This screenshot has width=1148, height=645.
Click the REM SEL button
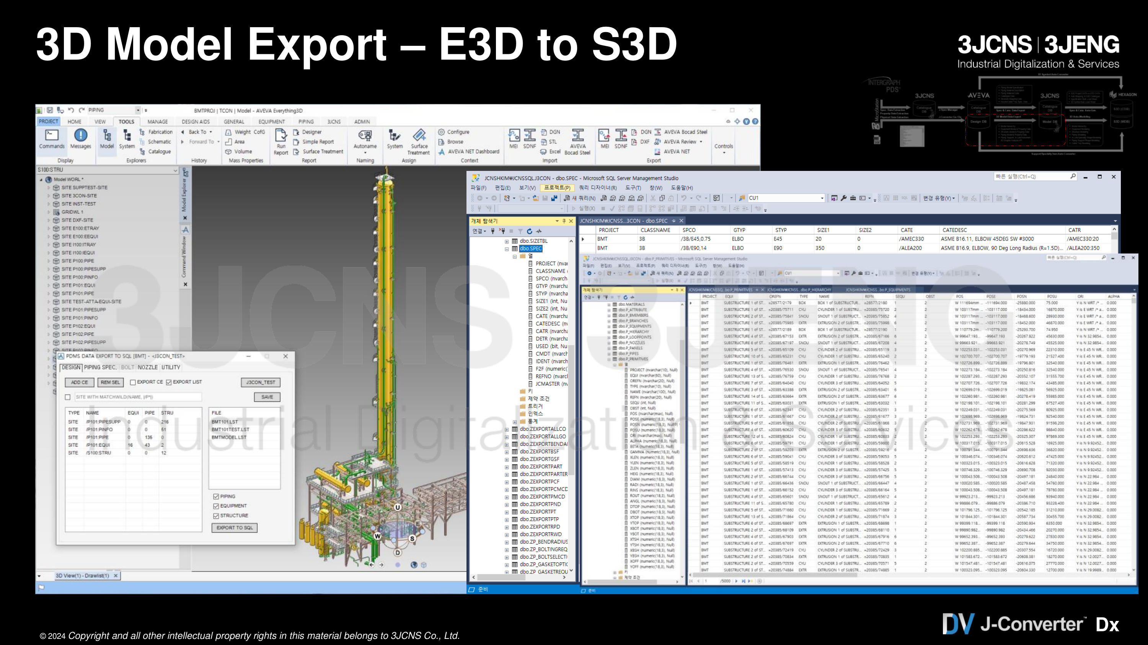(x=110, y=382)
